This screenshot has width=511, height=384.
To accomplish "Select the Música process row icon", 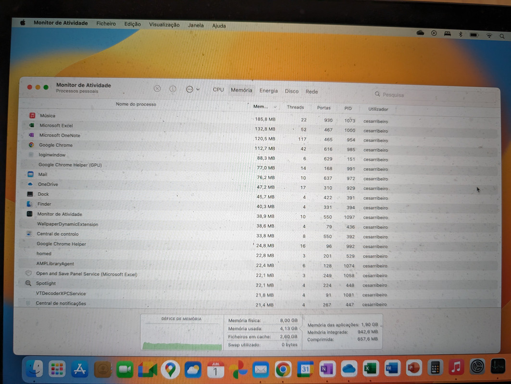I will 32,116.
